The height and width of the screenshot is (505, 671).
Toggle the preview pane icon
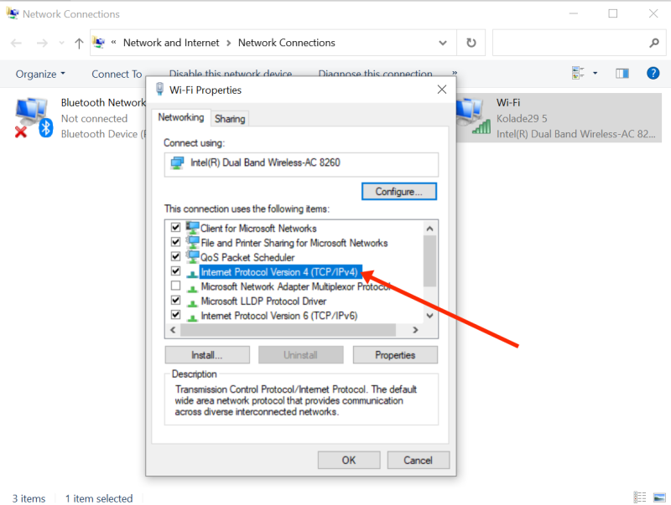click(622, 74)
